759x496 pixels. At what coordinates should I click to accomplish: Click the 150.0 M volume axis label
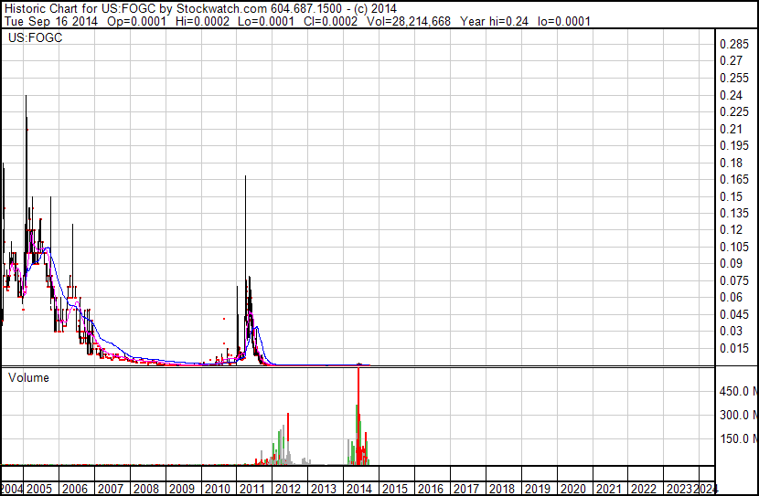click(737, 438)
